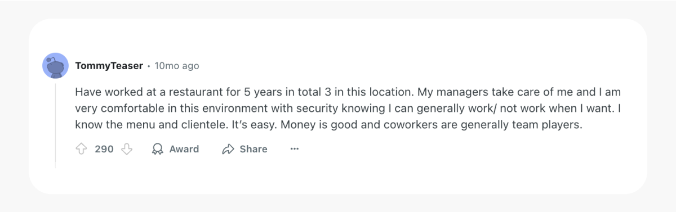Click the 290 vote count
676x212 pixels.
click(104, 149)
